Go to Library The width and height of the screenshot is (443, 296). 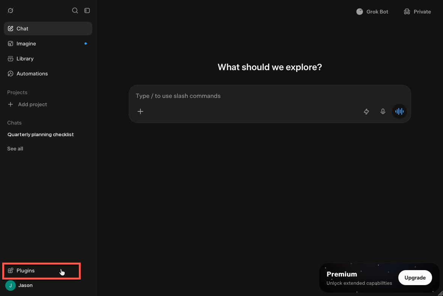[x=48, y=59]
